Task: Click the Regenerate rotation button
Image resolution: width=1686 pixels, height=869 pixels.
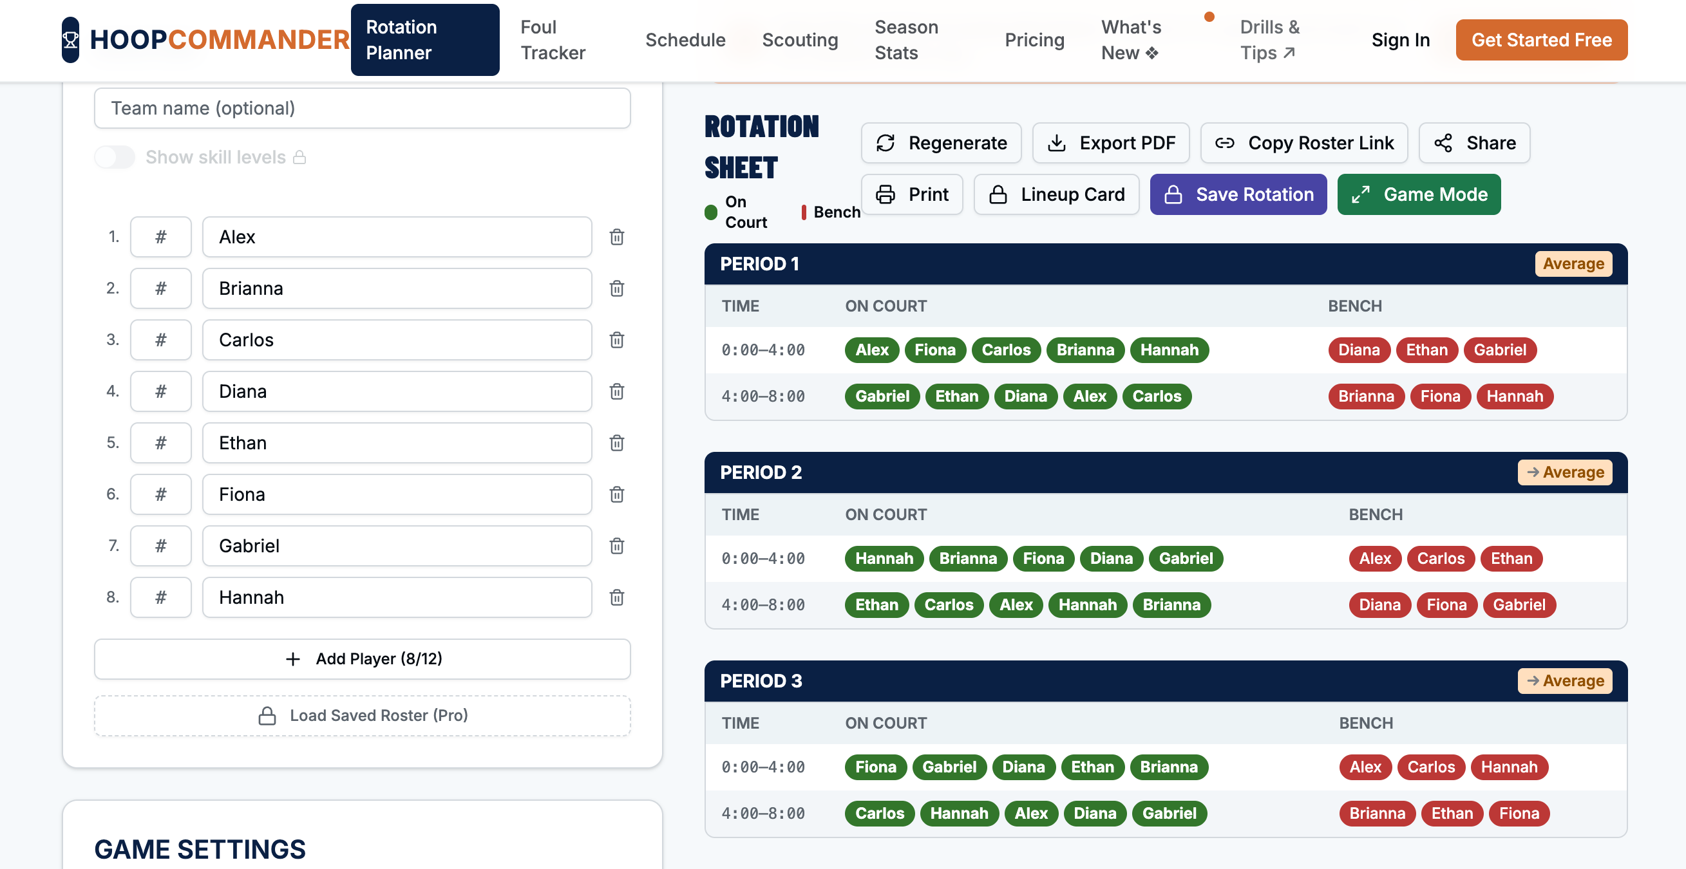Action: (940, 143)
